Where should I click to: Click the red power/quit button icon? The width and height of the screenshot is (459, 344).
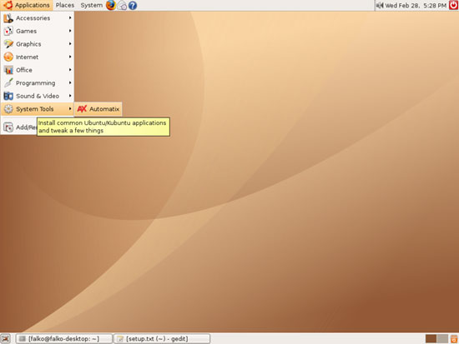(453, 5)
